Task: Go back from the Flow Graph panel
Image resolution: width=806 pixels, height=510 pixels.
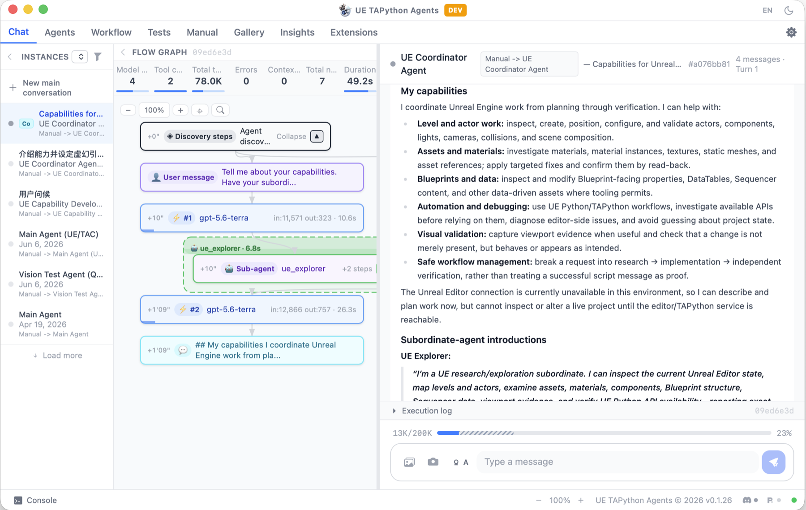Action: click(123, 52)
